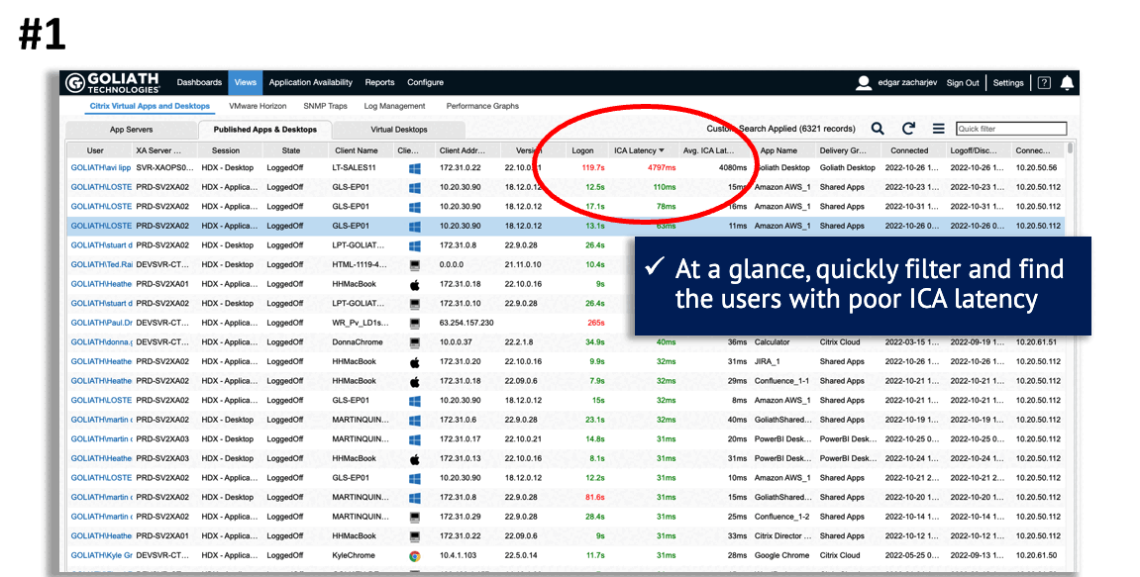The image size is (1140, 577).
Task: Select the 4797ms ICA latency value
Action: (x=661, y=168)
